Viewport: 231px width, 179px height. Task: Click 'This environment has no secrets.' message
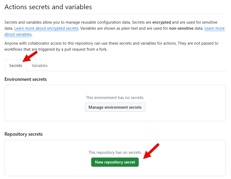click(x=115, y=98)
